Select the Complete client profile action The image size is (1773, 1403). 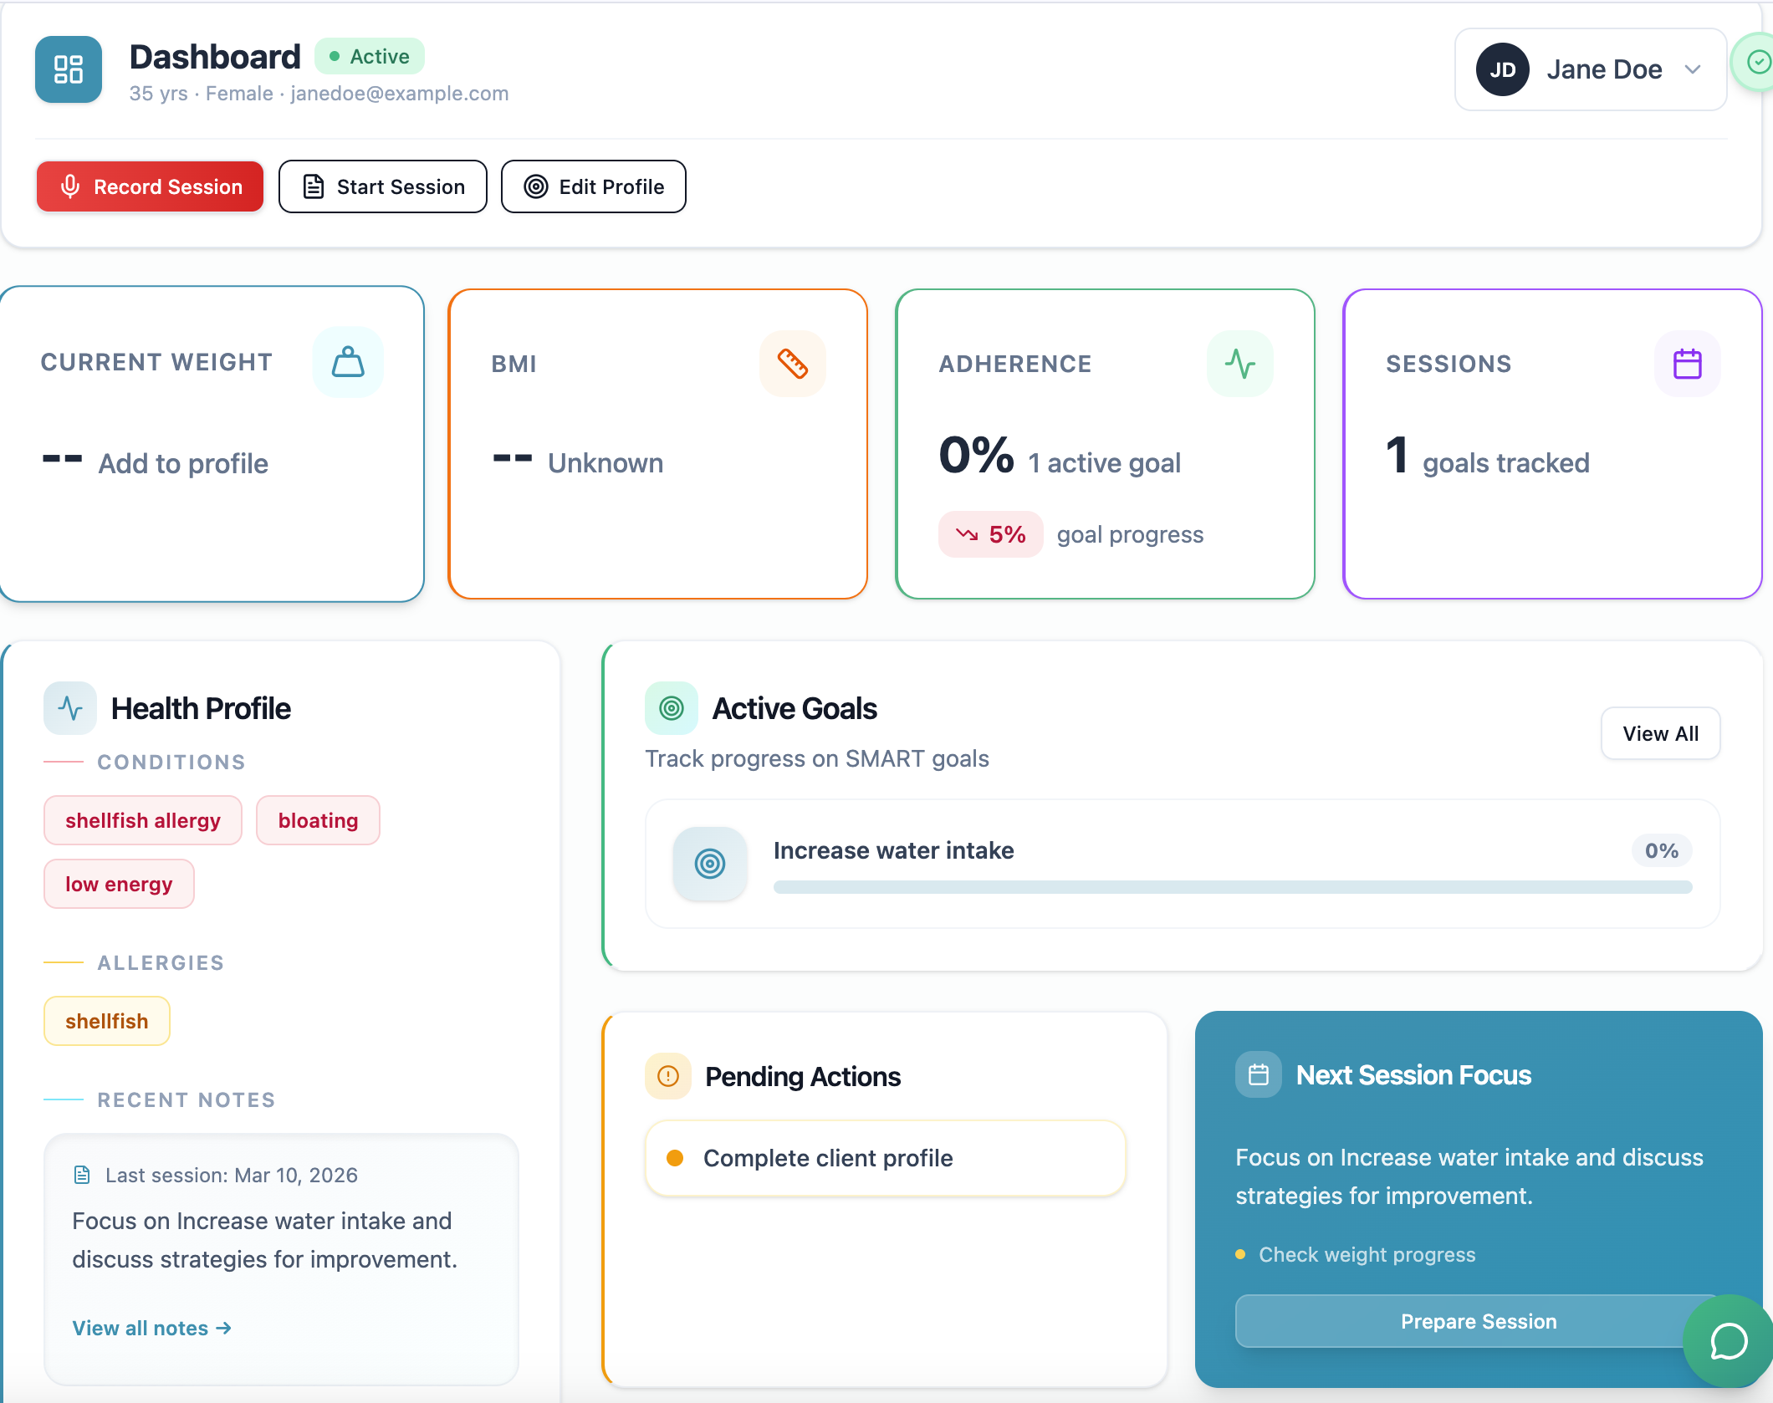point(885,1158)
